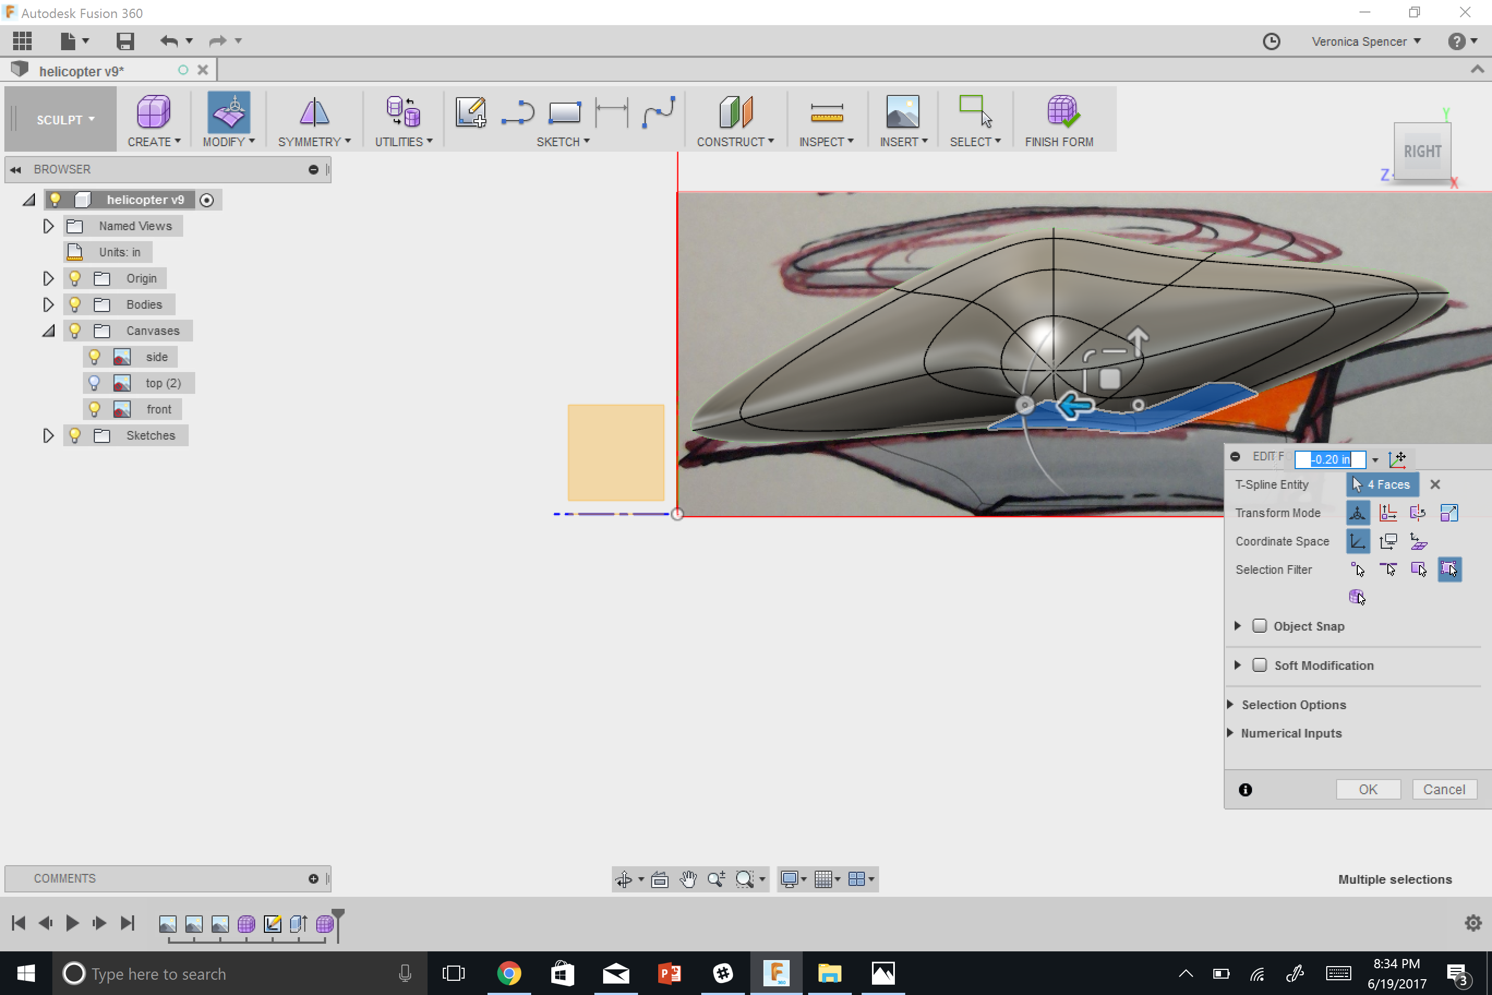Click the Finish Form icon
The image size is (1492, 995).
(1062, 112)
